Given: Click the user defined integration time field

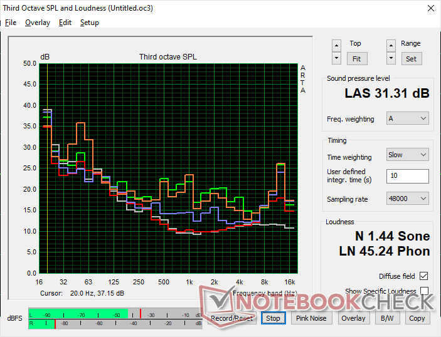Looking at the screenshot, I should [x=408, y=176].
